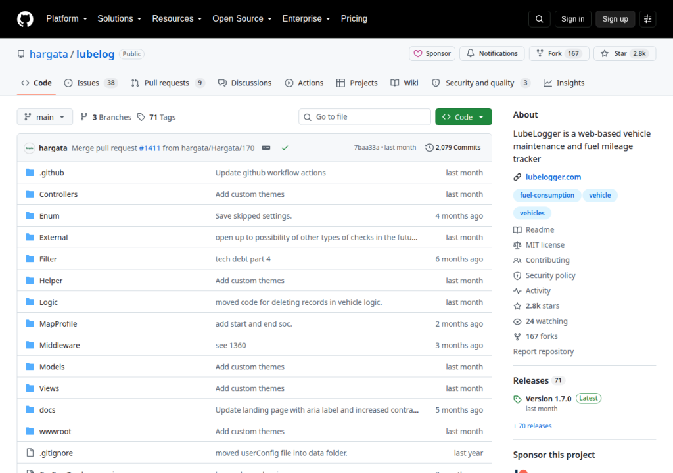
Task: Click the hargata avatar next to latest commit
Action: tap(29, 148)
